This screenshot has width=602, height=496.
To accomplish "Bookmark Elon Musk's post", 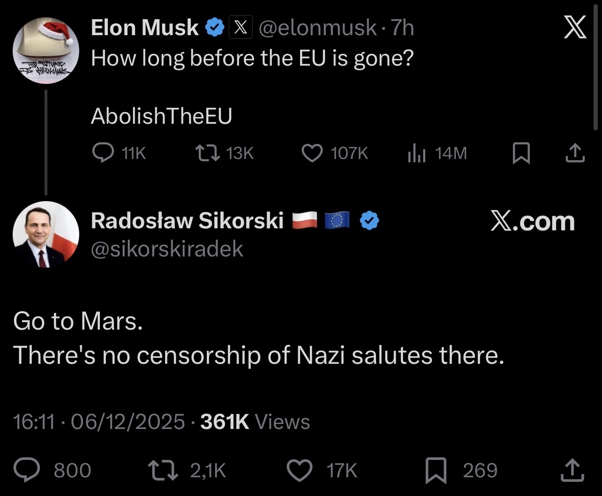I will point(521,153).
